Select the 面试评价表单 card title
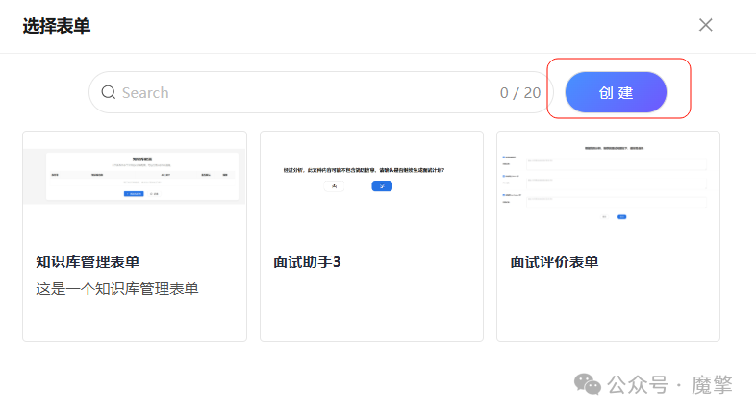 coord(554,262)
